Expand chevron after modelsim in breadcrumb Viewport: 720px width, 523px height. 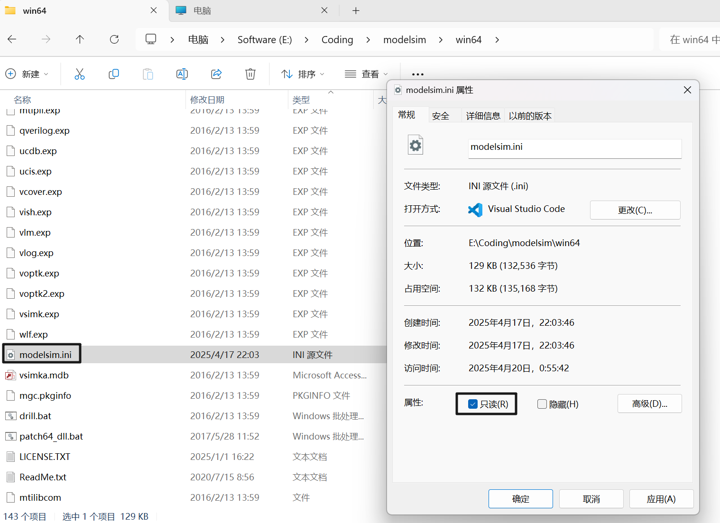tap(441, 40)
